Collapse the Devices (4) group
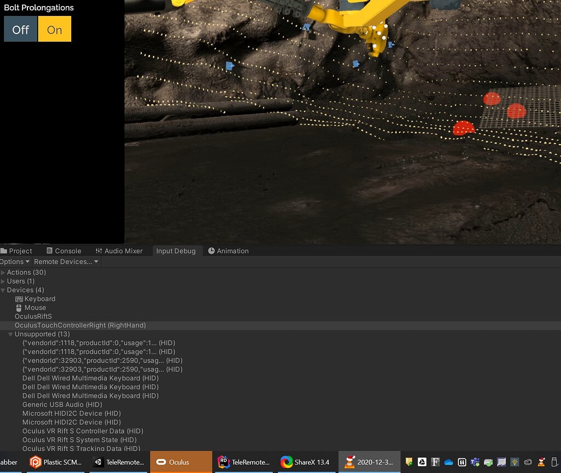This screenshot has height=473, width=561. click(4, 289)
